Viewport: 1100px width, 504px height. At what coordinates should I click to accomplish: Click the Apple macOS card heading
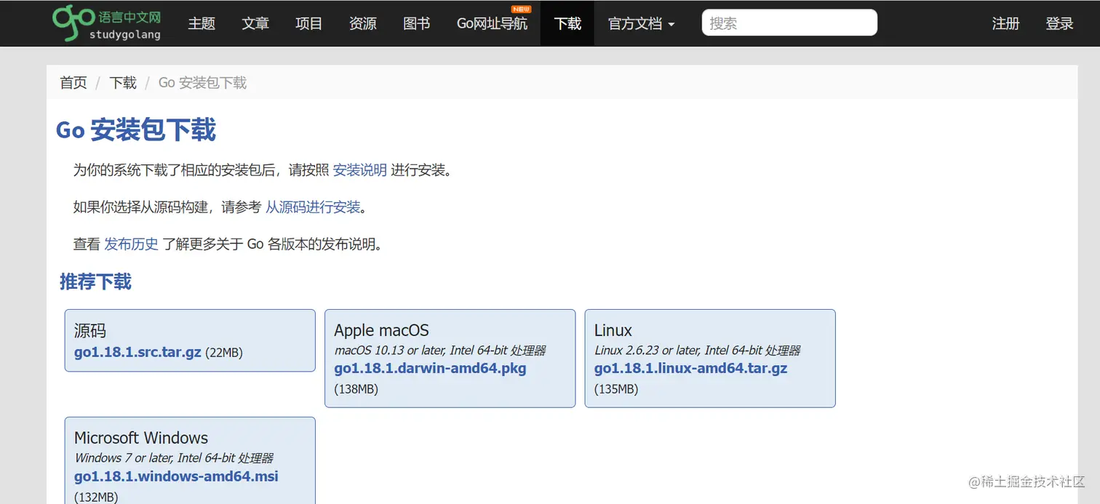(x=381, y=331)
